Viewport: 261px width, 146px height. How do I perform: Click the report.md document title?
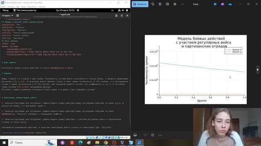65,15
